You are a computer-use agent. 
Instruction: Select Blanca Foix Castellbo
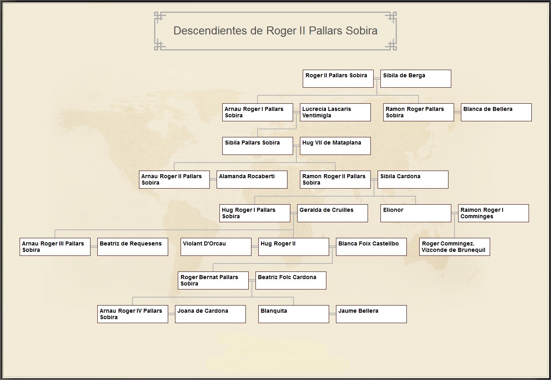click(371, 247)
